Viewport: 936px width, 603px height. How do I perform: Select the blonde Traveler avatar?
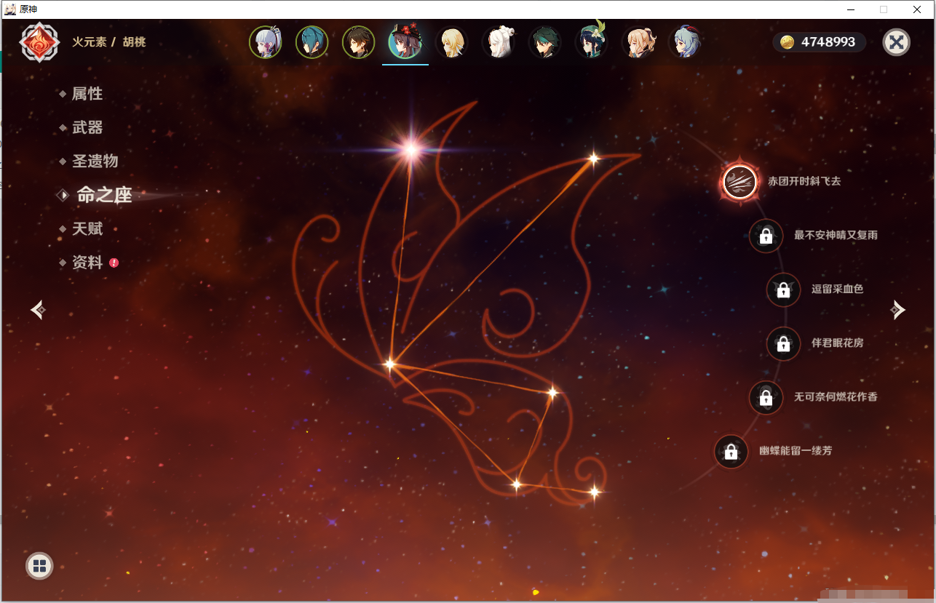point(452,42)
